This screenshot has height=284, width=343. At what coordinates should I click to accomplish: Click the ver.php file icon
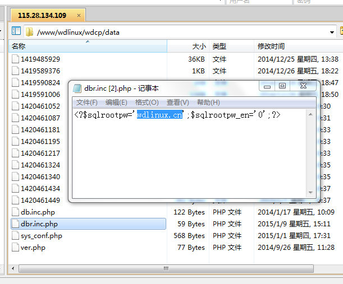click(16, 248)
